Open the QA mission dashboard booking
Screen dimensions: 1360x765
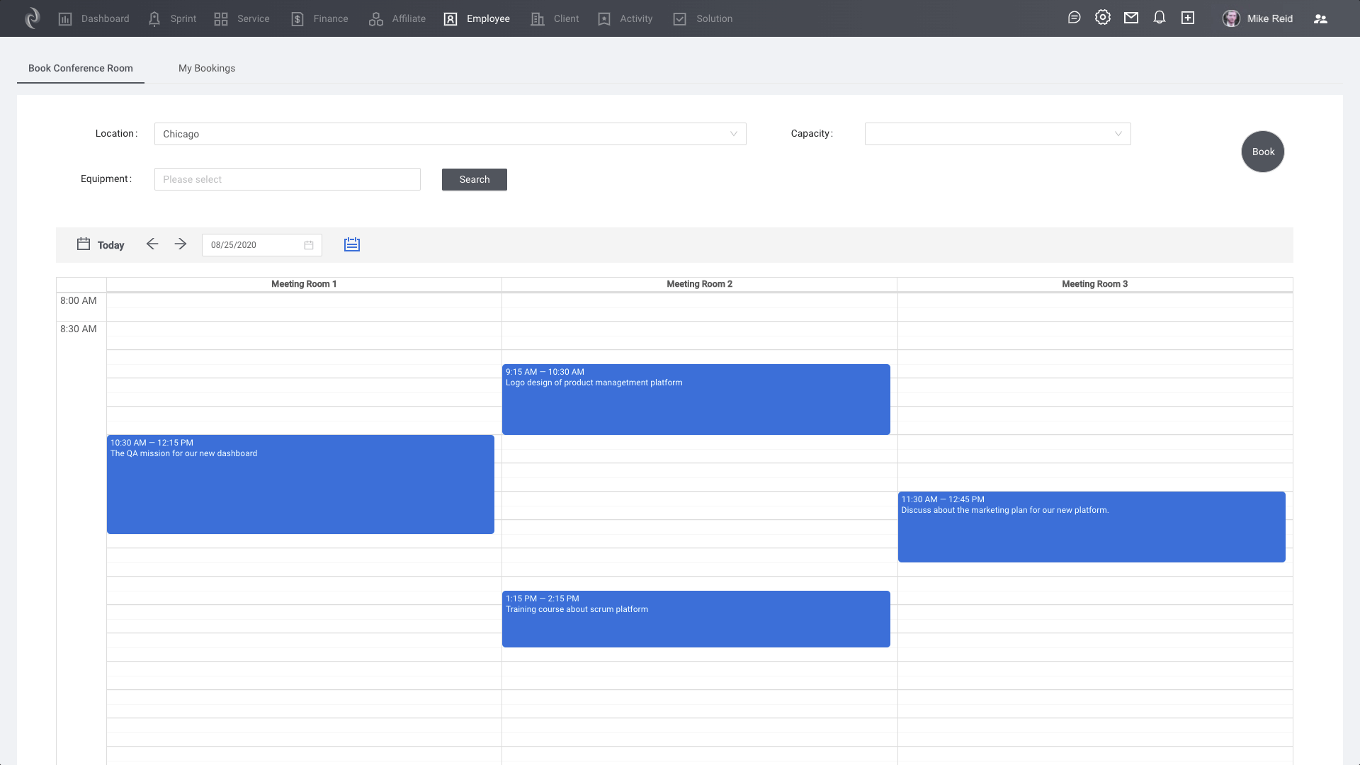[300, 484]
